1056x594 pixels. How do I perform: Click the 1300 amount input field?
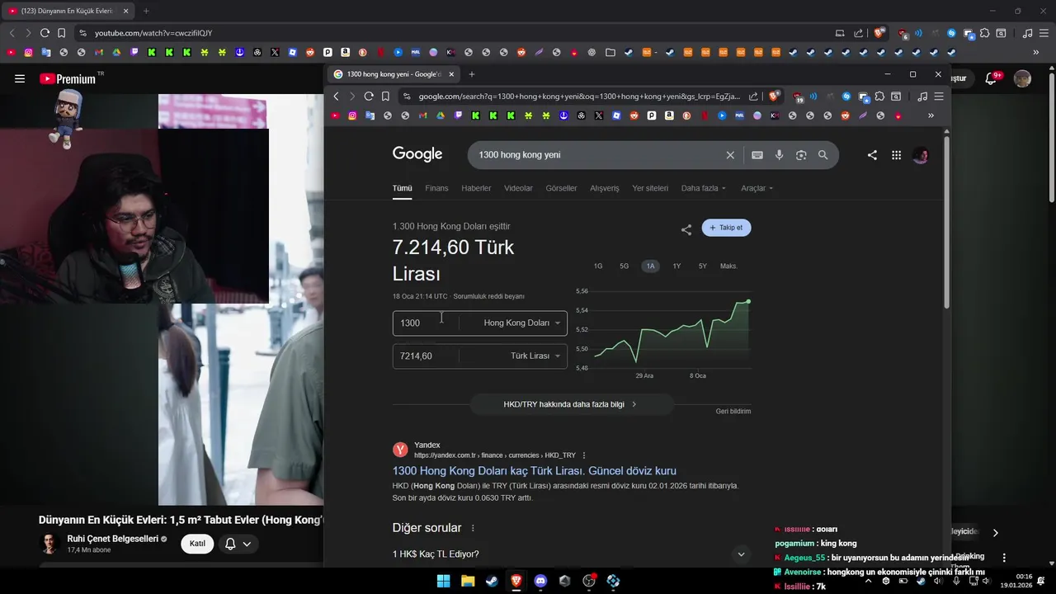click(x=427, y=323)
